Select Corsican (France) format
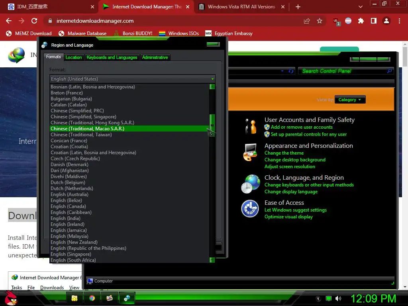The image size is (408, 306). point(129,141)
